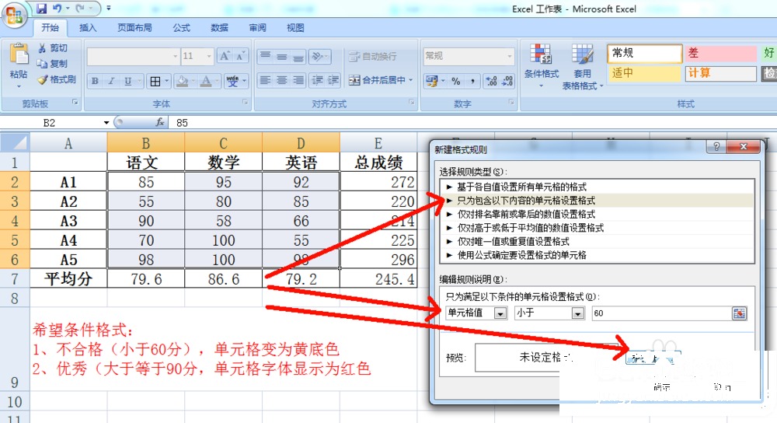The image size is (777, 423).
Task: Open the font size dropdown showing 11
Action: click(x=208, y=56)
